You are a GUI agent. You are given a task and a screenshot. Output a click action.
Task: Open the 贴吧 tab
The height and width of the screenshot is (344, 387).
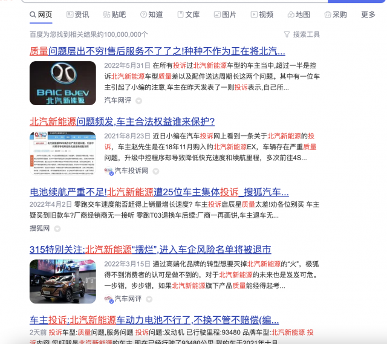[x=114, y=15]
